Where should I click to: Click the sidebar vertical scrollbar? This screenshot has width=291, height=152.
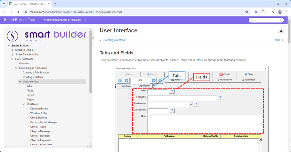coord(91,62)
